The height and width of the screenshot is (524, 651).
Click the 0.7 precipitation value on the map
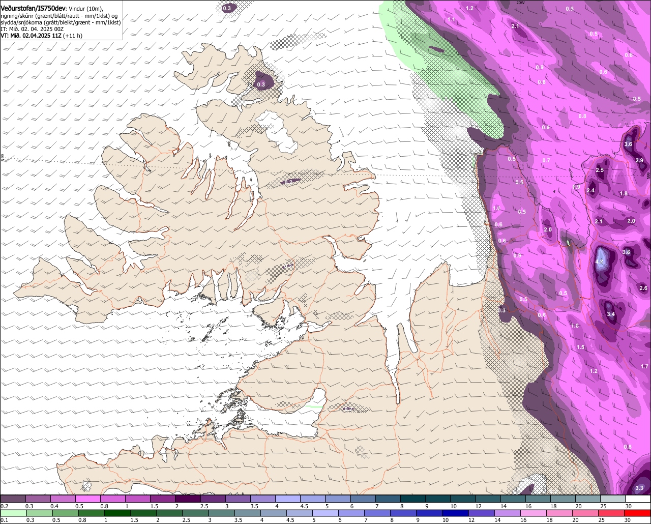pyautogui.click(x=546, y=160)
